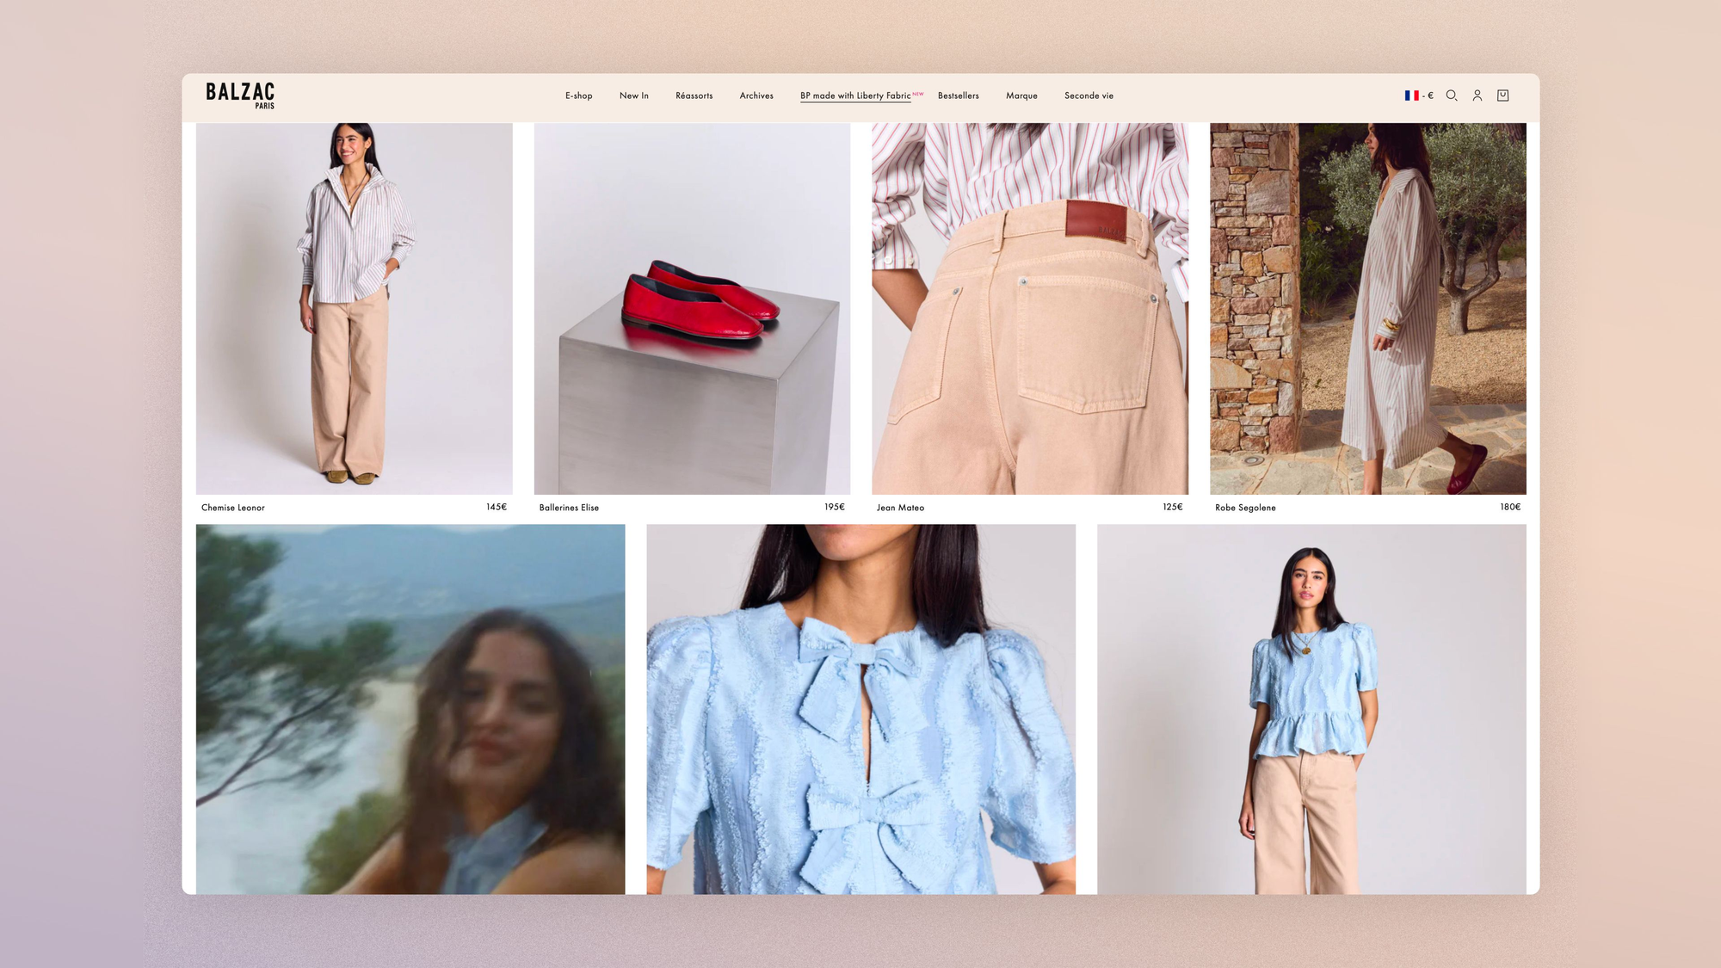This screenshot has height=968, width=1721.
Task: Open the New In menu item
Action: coord(633,96)
